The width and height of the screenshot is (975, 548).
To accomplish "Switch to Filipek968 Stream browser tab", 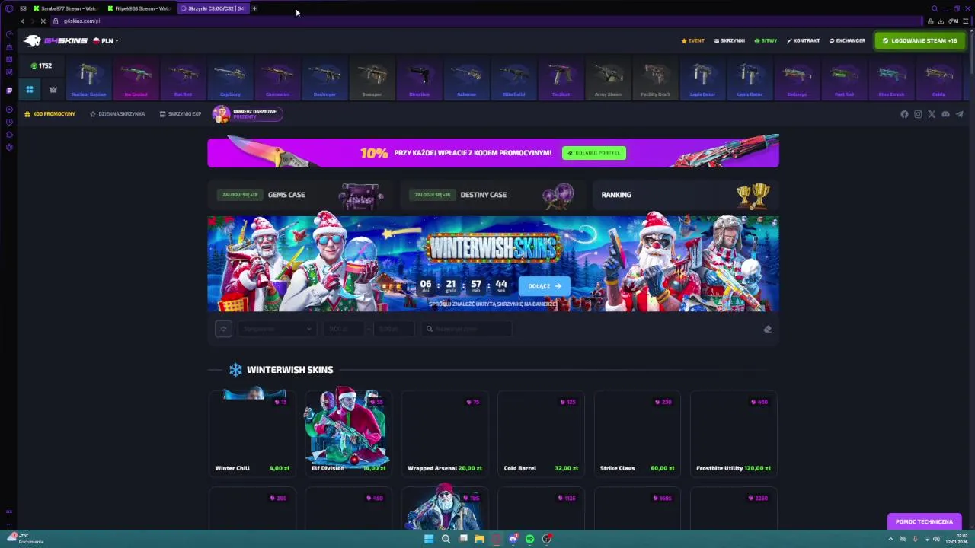I will (x=140, y=8).
